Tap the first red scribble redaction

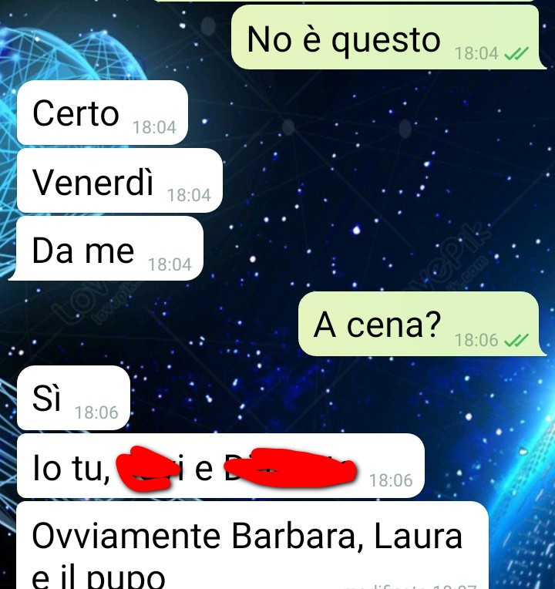point(147,469)
